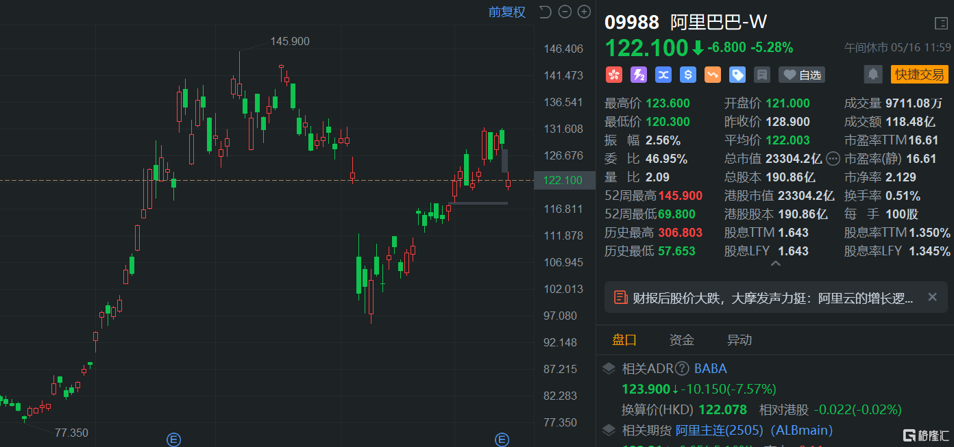This screenshot has height=447, width=954.
Task: Click the 77.350 low price annotation
Action: pyautogui.click(x=71, y=433)
